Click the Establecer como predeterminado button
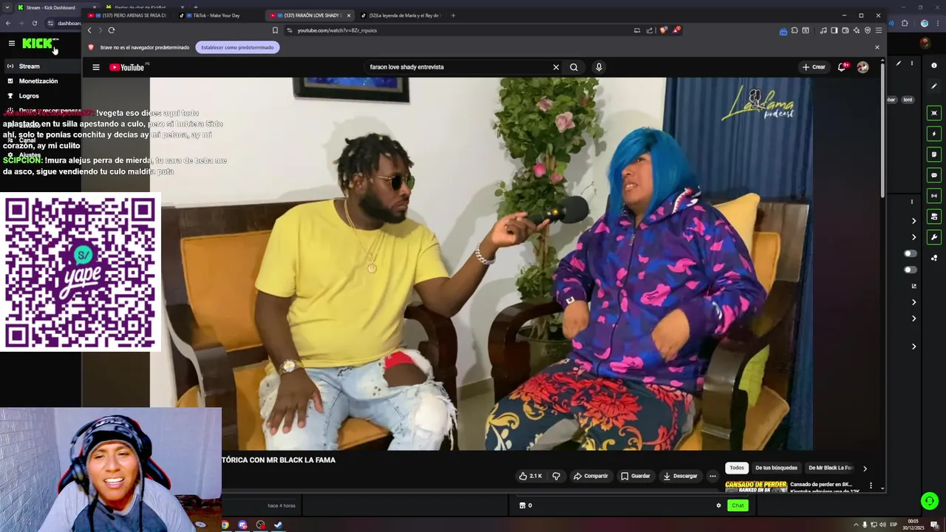Viewport: 946px width, 532px height. pos(237,47)
